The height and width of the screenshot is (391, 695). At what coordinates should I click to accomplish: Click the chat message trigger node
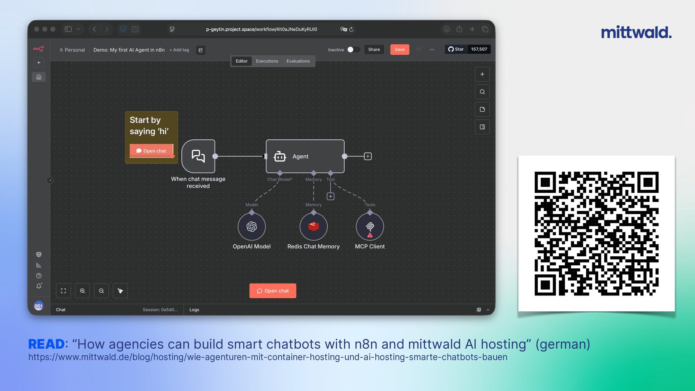coord(198,156)
